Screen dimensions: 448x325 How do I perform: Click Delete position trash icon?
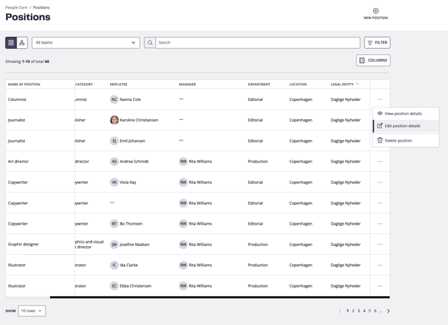(x=380, y=140)
